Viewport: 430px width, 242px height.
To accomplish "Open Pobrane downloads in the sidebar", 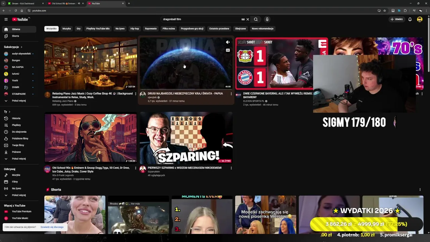I will tap(19, 152).
